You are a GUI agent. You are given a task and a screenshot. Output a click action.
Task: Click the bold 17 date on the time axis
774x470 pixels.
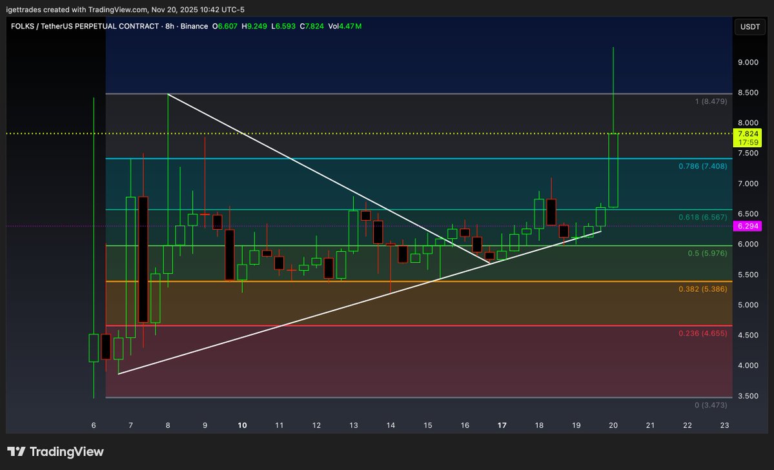click(x=502, y=425)
